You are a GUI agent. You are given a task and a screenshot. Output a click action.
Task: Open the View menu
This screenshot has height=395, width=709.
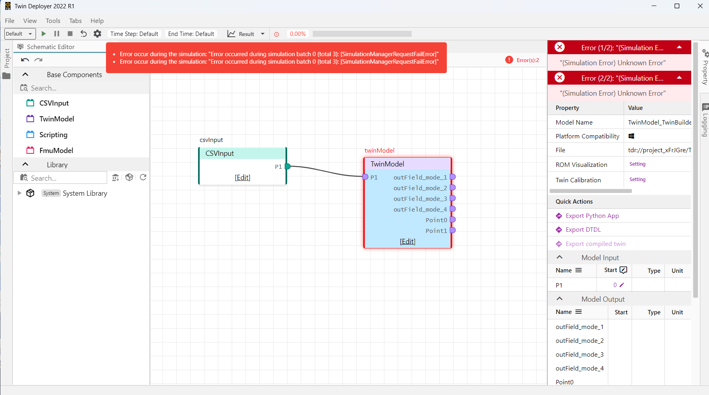tap(30, 21)
